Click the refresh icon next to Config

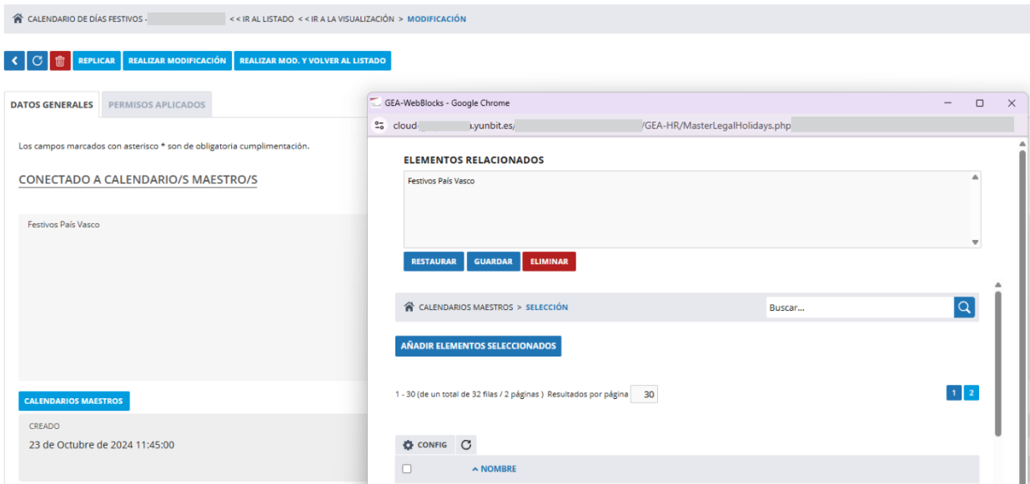tap(466, 445)
